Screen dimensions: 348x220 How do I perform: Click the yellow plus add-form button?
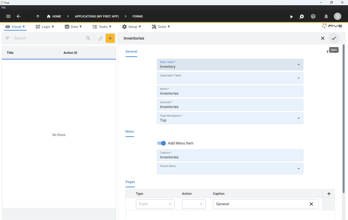(x=110, y=38)
